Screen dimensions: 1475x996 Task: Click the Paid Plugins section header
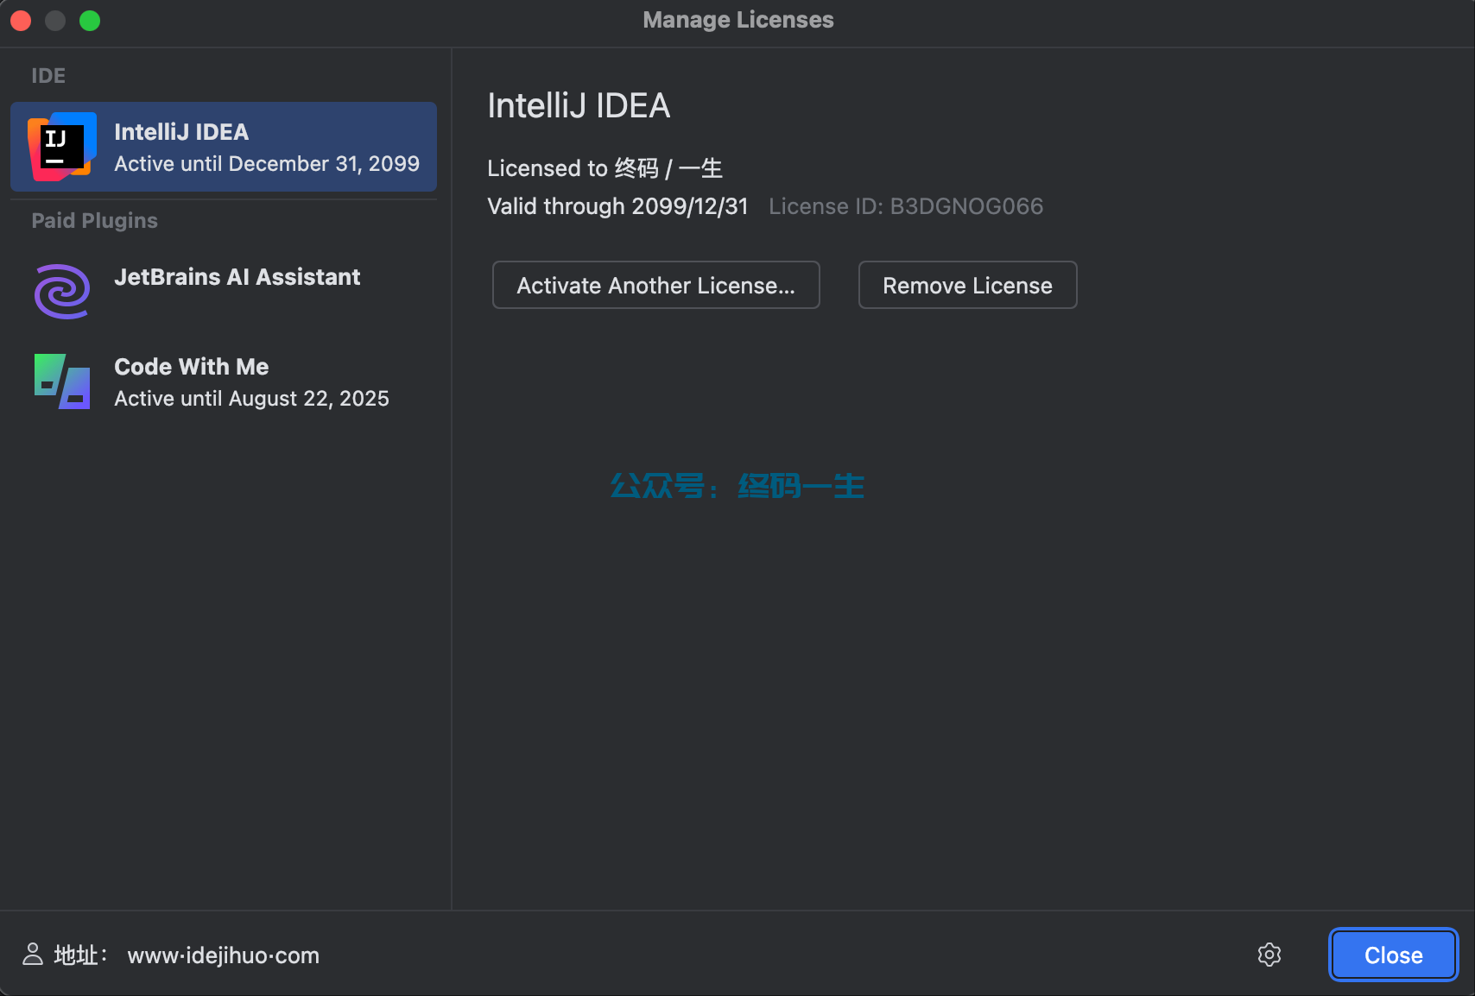tap(94, 220)
